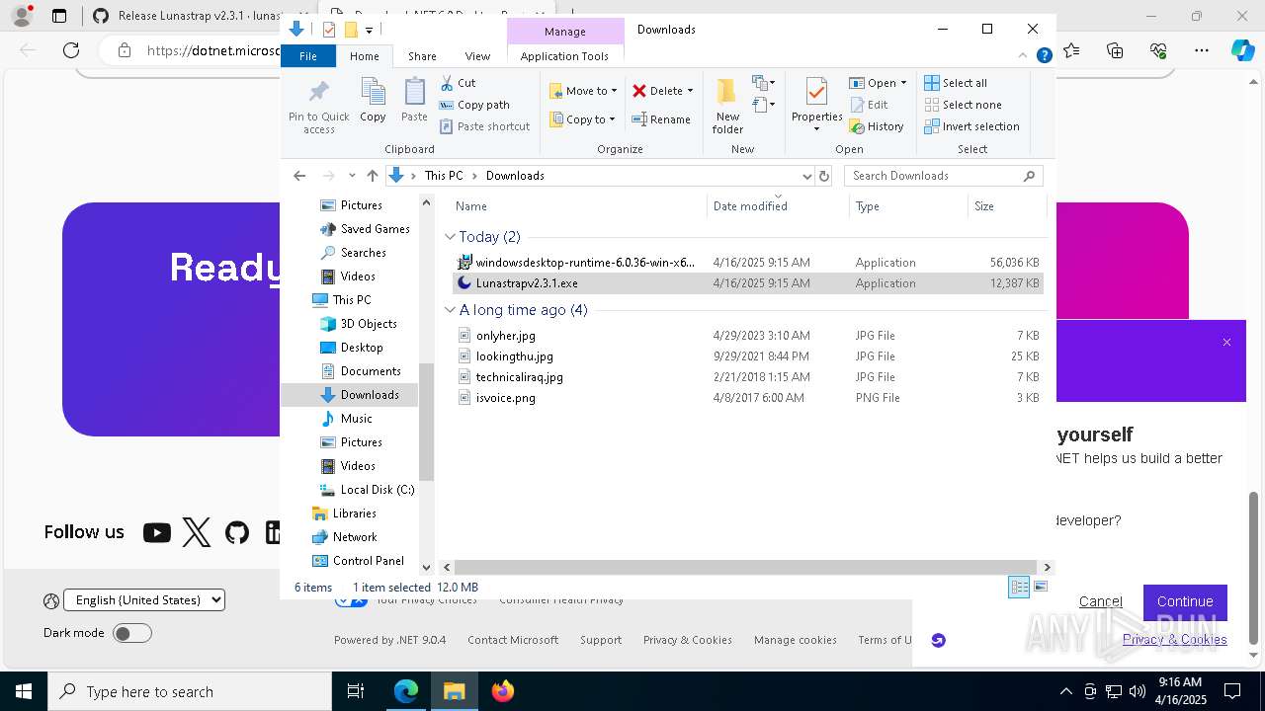Collapse the Today group

pyautogui.click(x=450, y=237)
